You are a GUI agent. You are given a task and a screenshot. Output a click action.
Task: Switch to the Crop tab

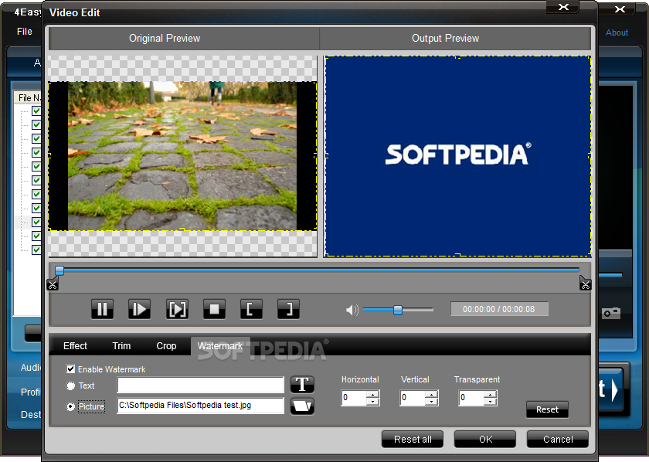[x=166, y=346]
